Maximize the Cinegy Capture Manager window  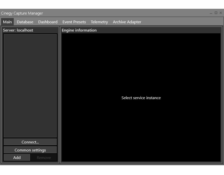point(216,13)
